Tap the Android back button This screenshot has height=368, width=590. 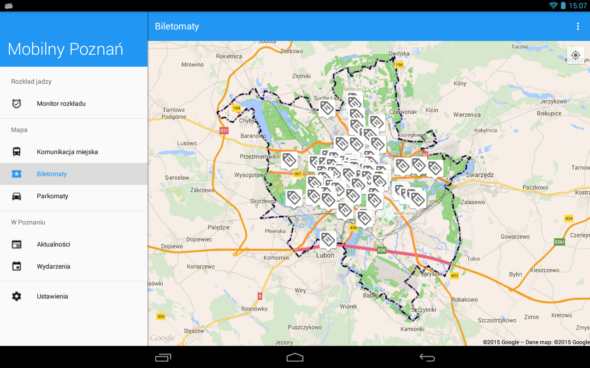(427, 357)
